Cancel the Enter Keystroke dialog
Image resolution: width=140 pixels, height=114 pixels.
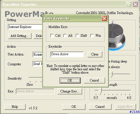[94, 80]
